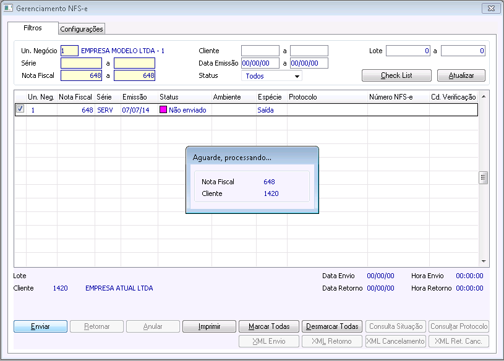The width and height of the screenshot is (504, 361).
Task: Click the Retornar button
Action: coord(96,326)
